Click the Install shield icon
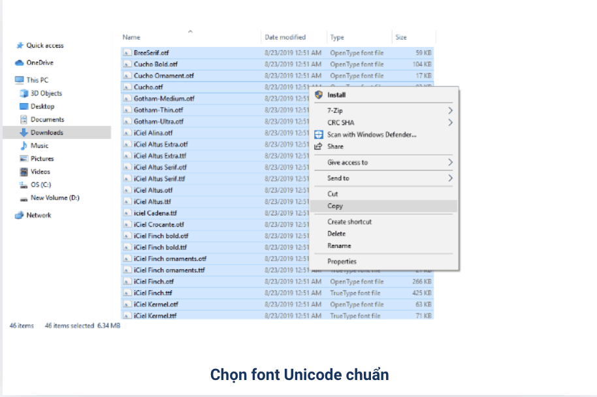This screenshot has width=597, height=397. point(319,95)
